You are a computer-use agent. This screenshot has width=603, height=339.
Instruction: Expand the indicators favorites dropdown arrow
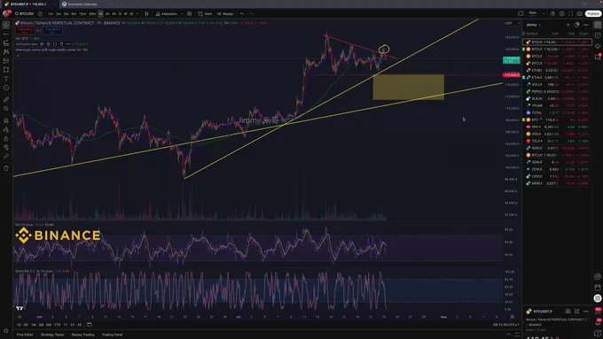click(182, 14)
